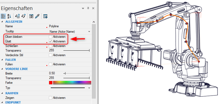The image size is (224, 104).
Task: Tick the Füllen Aktivieren checkbox
Action: coord(50,64)
